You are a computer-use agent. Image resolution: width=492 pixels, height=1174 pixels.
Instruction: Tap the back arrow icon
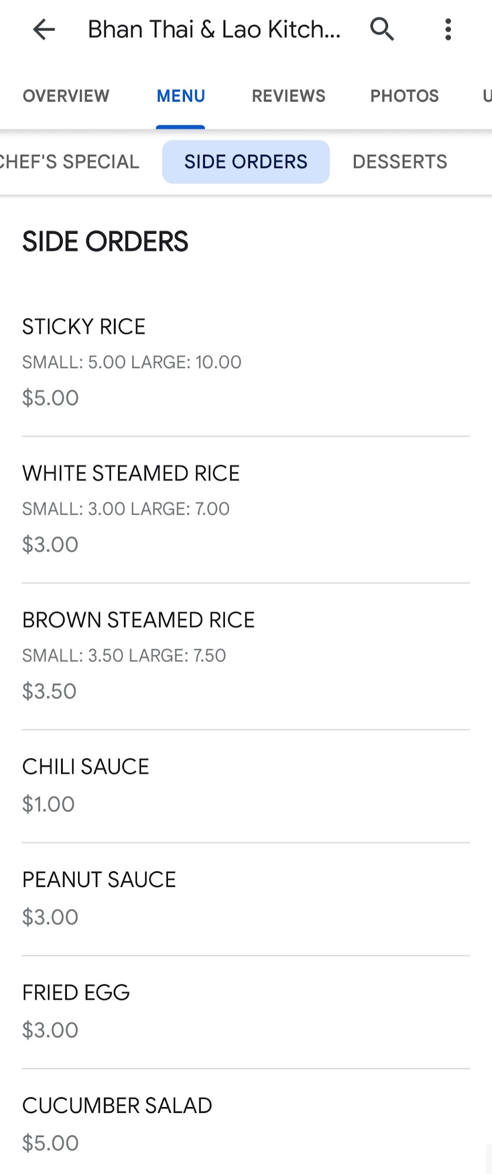pos(43,29)
